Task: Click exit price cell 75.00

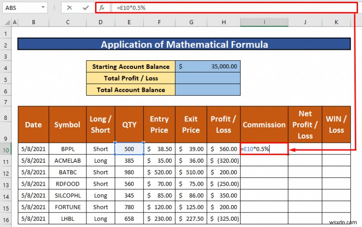Action: pyautogui.click(x=191, y=184)
